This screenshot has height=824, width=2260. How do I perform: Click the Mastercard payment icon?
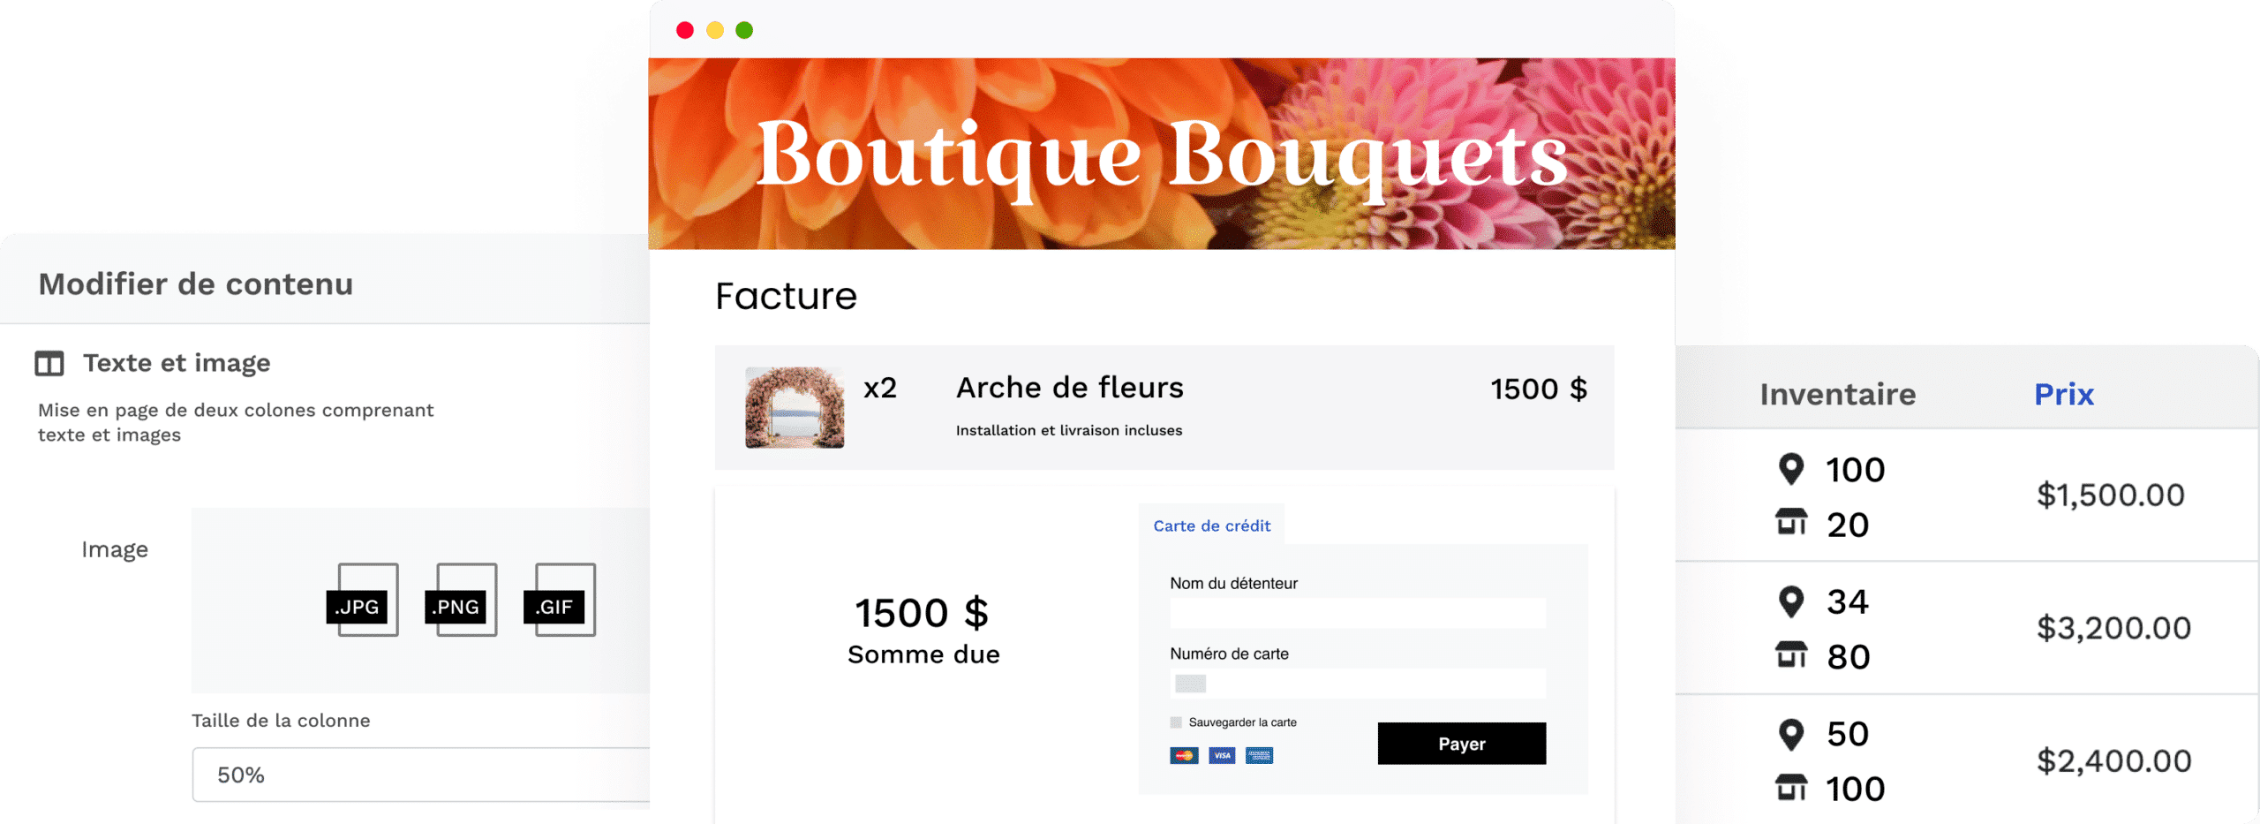tap(1184, 755)
